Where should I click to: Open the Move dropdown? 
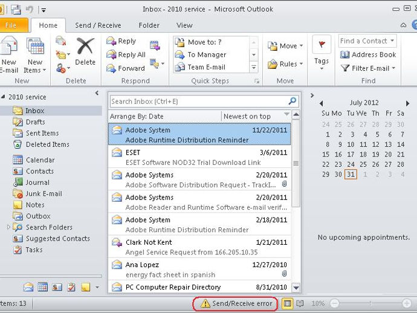[x=285, y=46]
